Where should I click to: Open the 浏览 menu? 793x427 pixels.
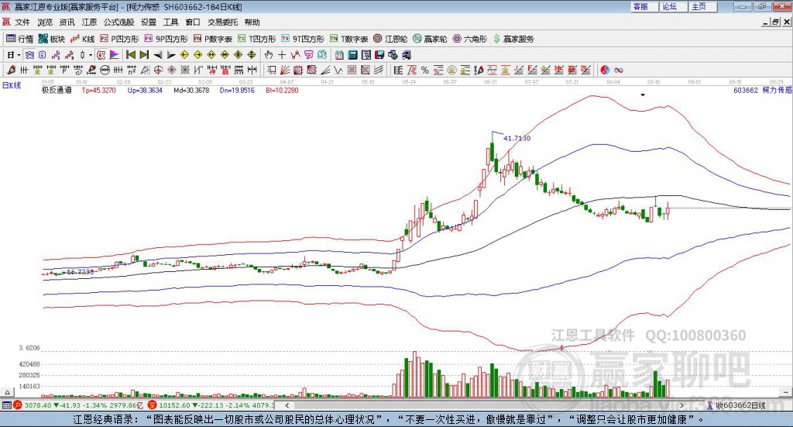[44, 22]
